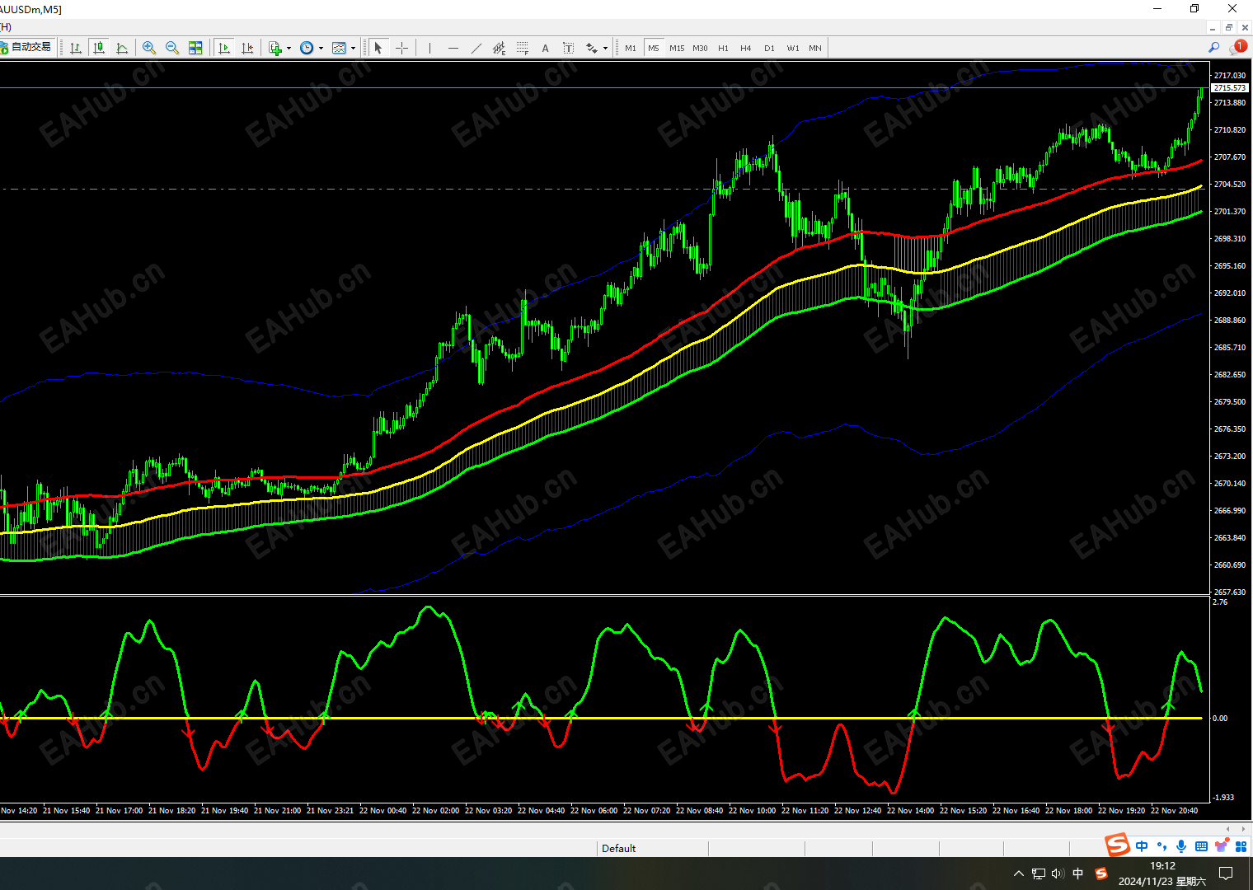Toggle chart shift from right edge
Image resolution: width=1253 pixels, height=890 pixels.
[x=247, y=48]
